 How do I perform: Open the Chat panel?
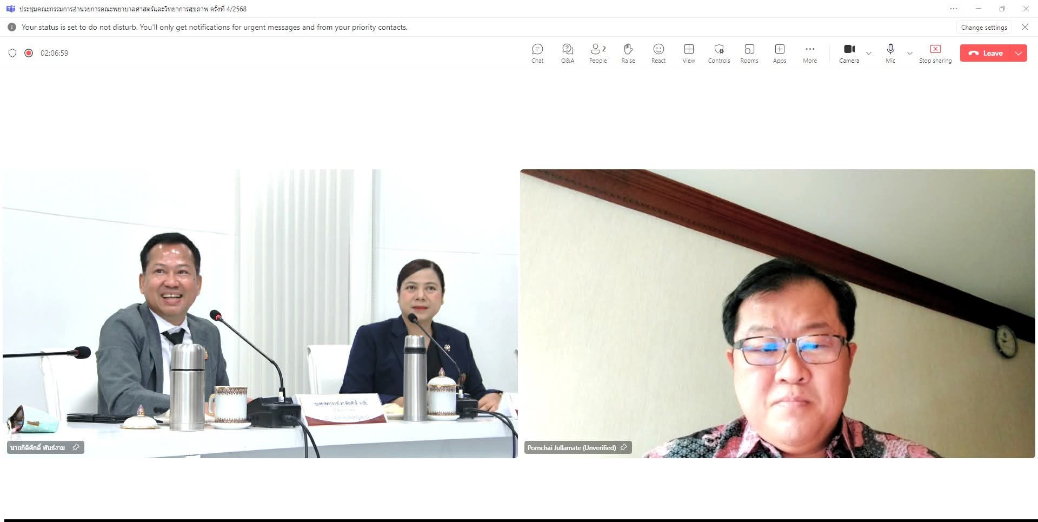click(x=537, y=53)
